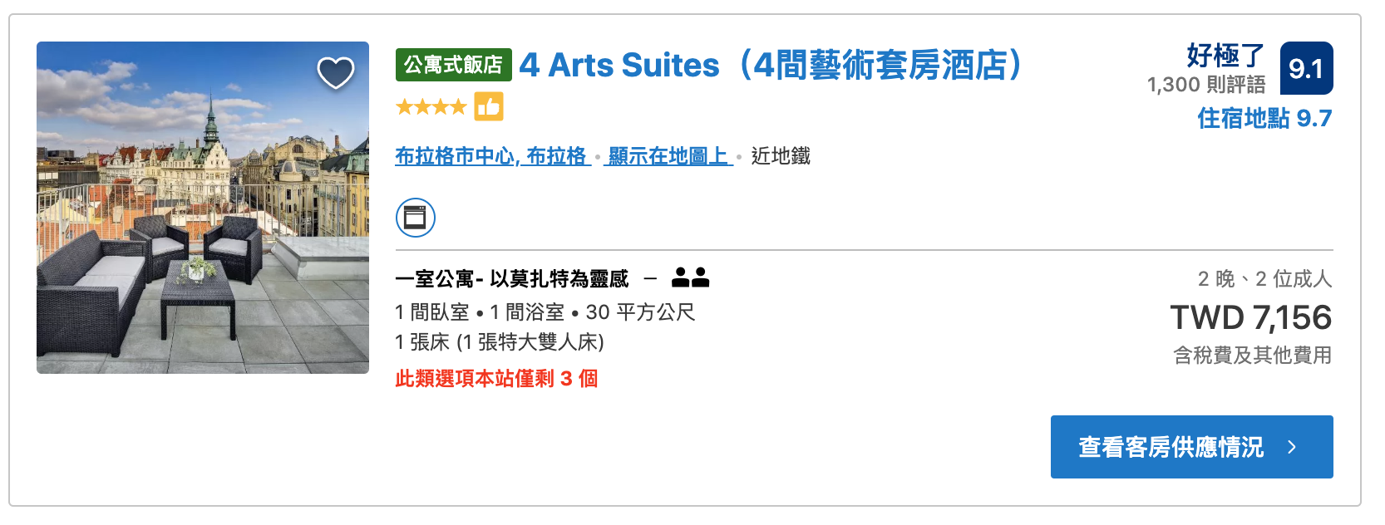Toggle the heart wishlist icon on photo

(336, 73)
